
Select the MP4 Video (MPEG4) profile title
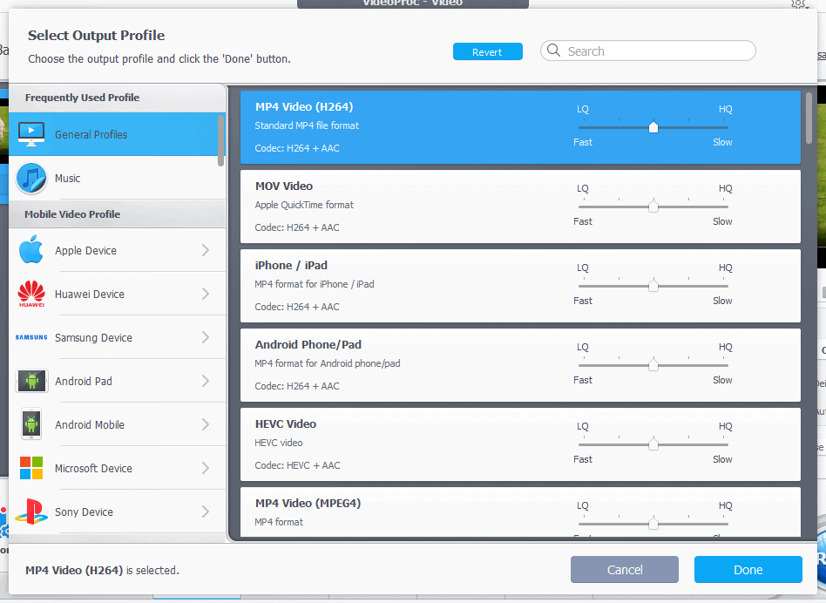click(308, 504)
